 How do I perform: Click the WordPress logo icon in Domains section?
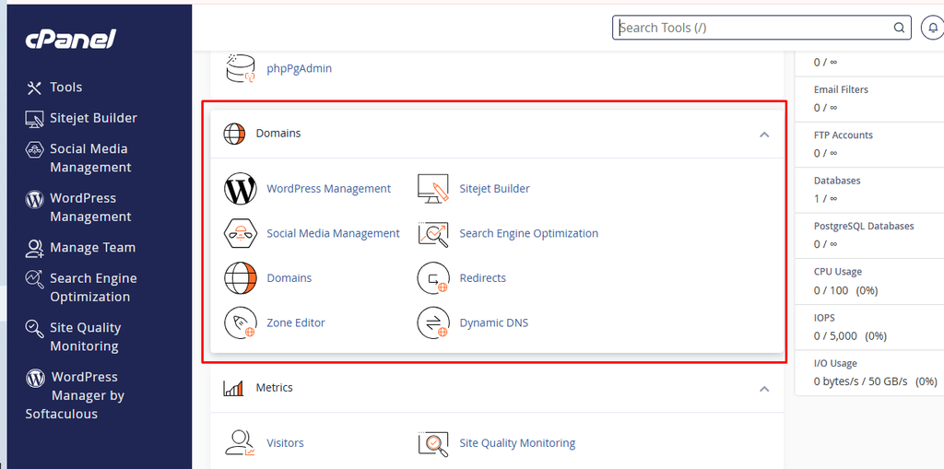click(x=241, y=189)
